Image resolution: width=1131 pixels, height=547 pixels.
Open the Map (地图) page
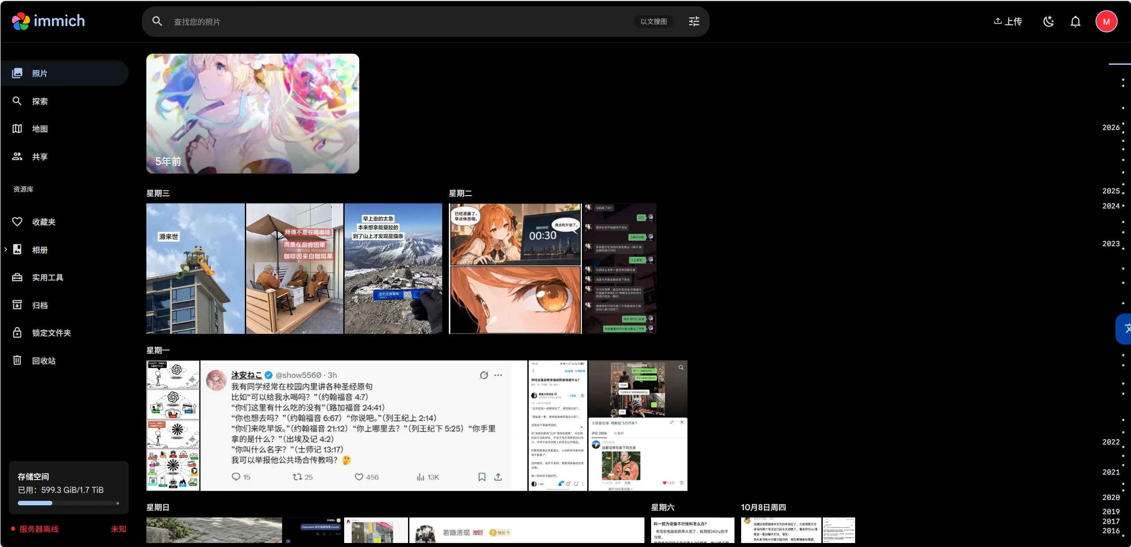(64, 129)
